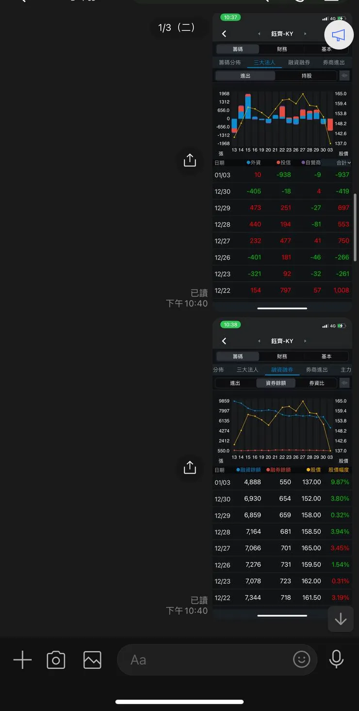Click the value 4,888 in 01/03 row
This screenshot has width=359, height=711.
click(x=253, y=482)
